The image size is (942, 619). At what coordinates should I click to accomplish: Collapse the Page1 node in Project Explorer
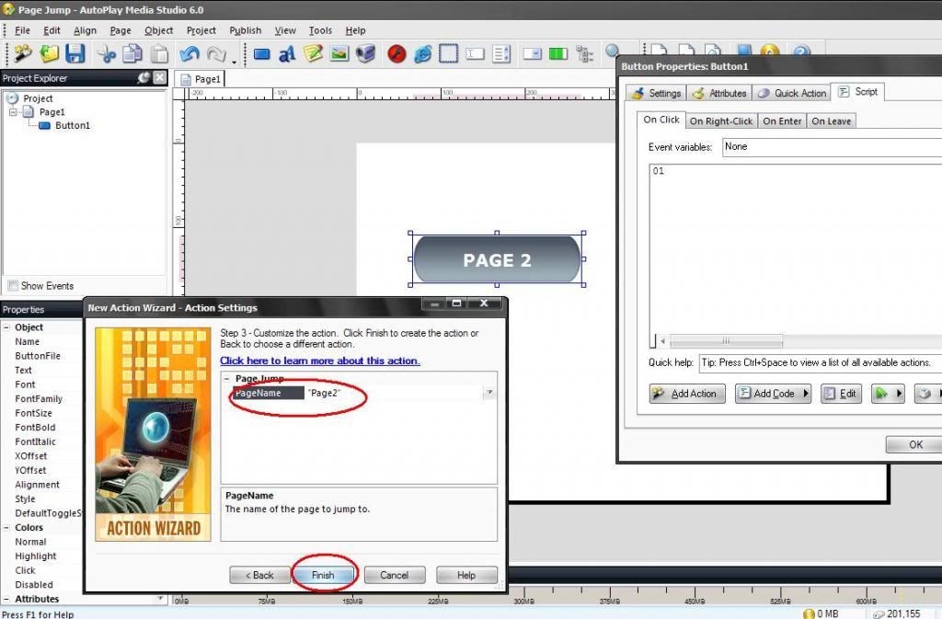pos(13,112)
